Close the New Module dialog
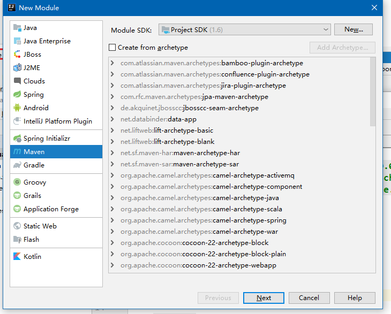This screenshot has height=314, width=391. pyautogui.click(x=374, y=7)
